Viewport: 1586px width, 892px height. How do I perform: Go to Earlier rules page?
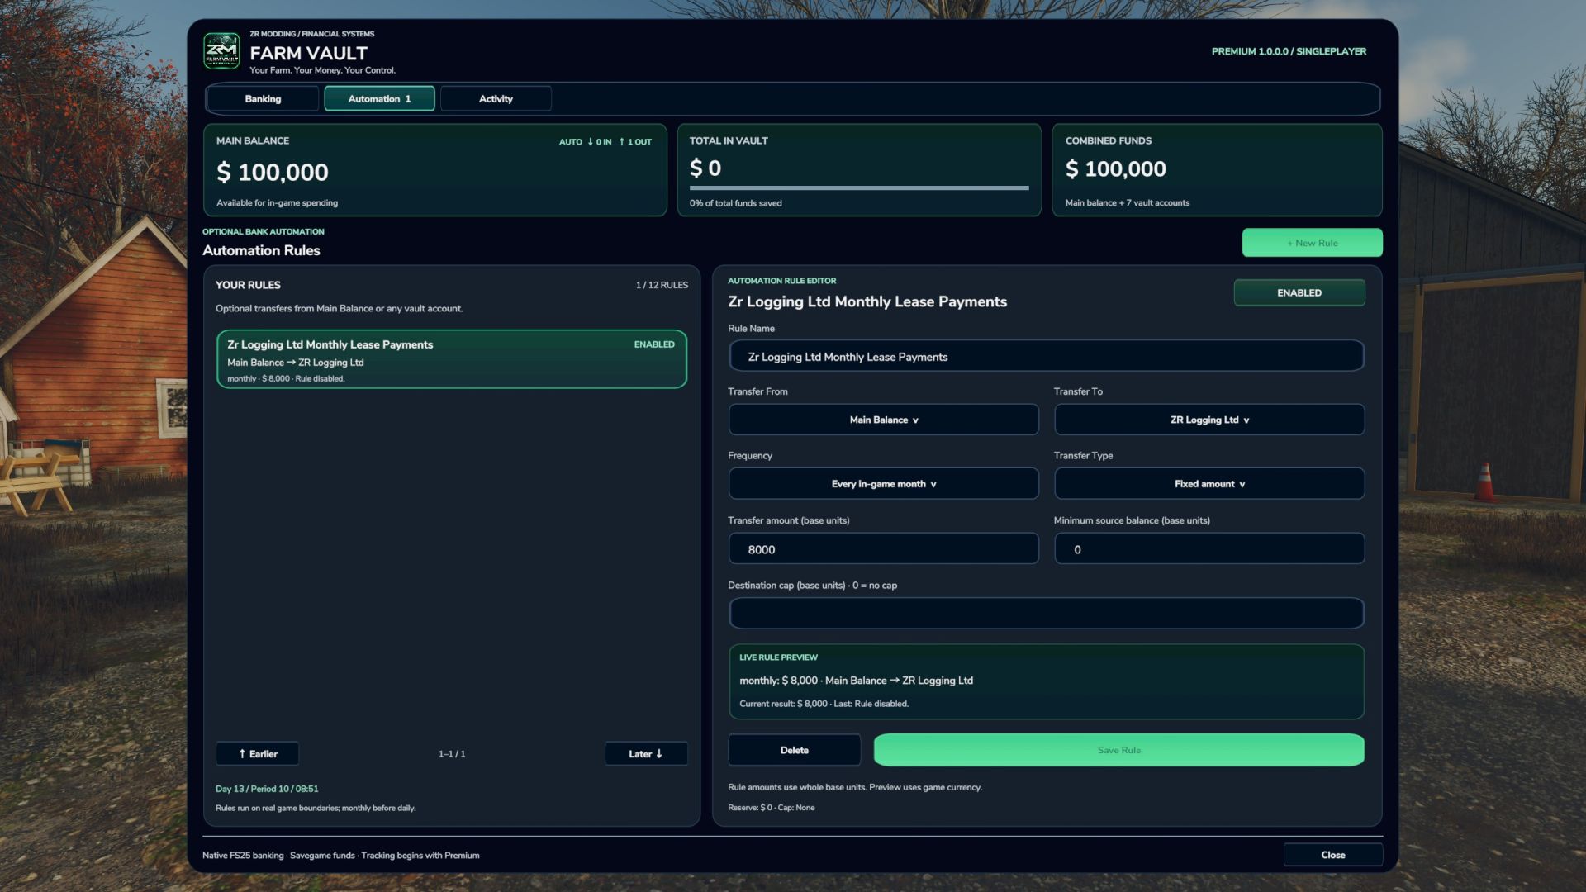pos(257,753)
